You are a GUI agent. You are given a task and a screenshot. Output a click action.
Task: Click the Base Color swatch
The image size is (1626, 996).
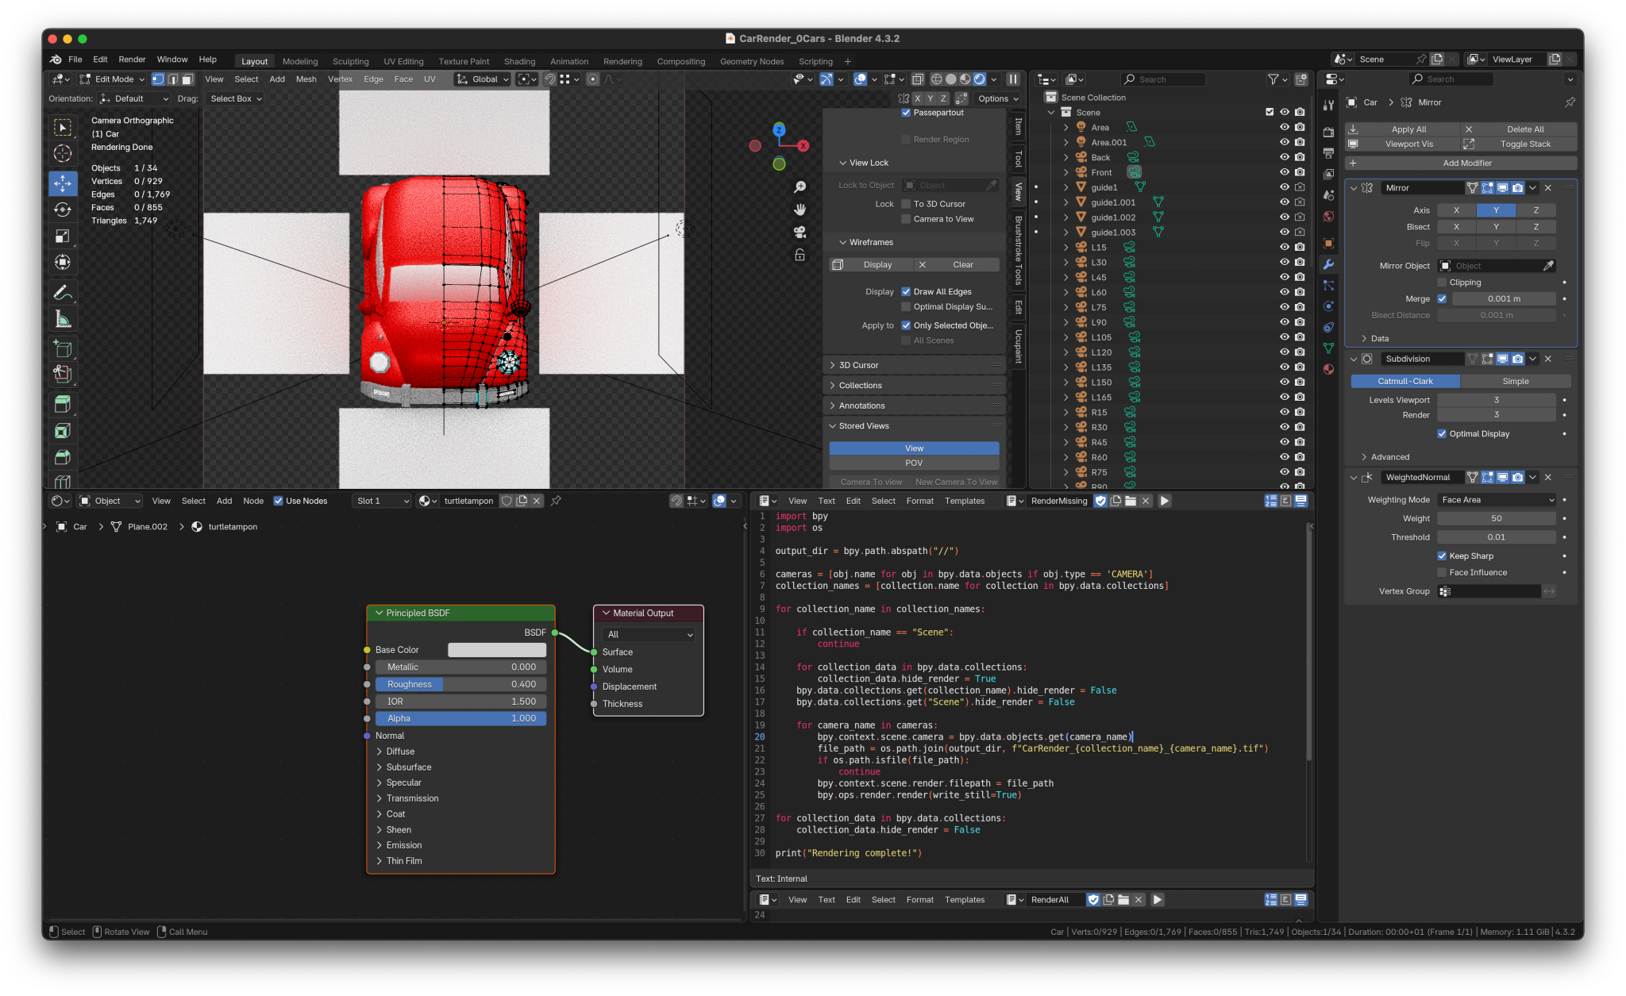tap(497, 650)
